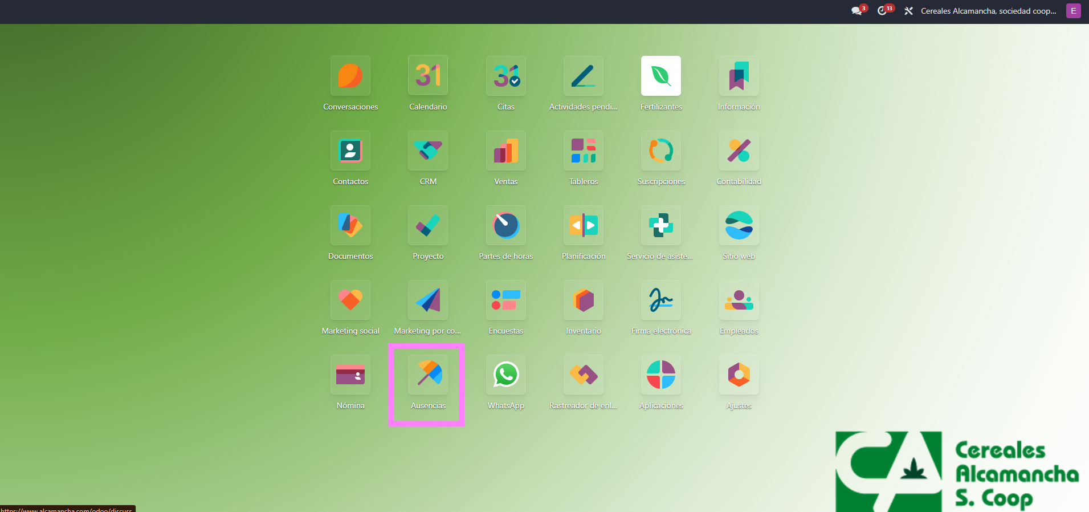Open the Fertilizantes app
This screenshot has height=512, width=1089.
pyautogui.click(x=660, y=76)
